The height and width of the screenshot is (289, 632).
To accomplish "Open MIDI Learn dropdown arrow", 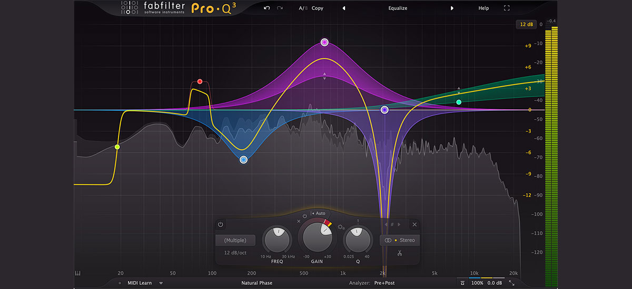I will pos(161,283).
